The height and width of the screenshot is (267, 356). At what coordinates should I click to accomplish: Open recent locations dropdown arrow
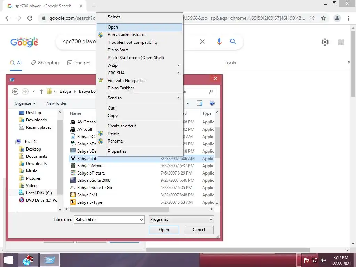(x=33, y=91)
